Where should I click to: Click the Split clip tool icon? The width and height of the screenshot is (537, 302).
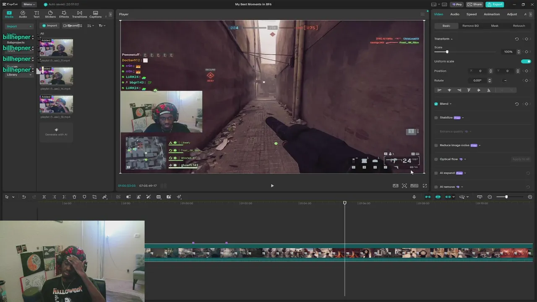(x=44, y=197)
